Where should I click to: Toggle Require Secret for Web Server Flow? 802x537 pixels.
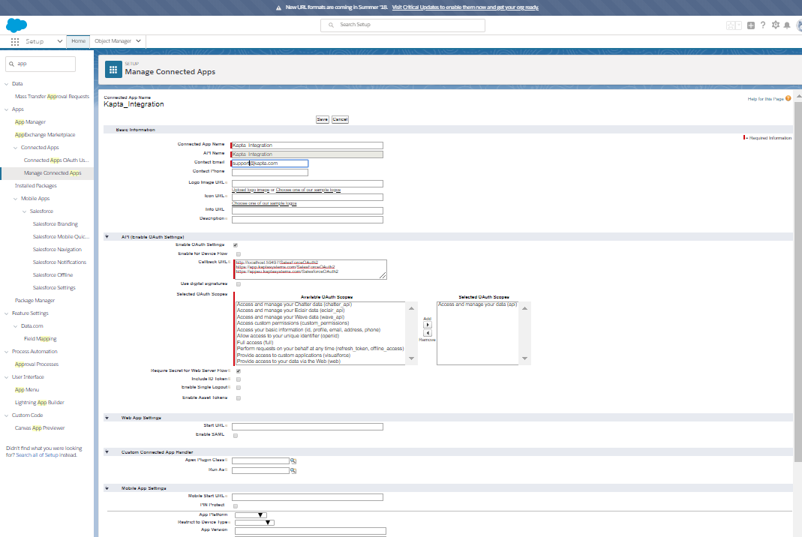pos(239,370)
